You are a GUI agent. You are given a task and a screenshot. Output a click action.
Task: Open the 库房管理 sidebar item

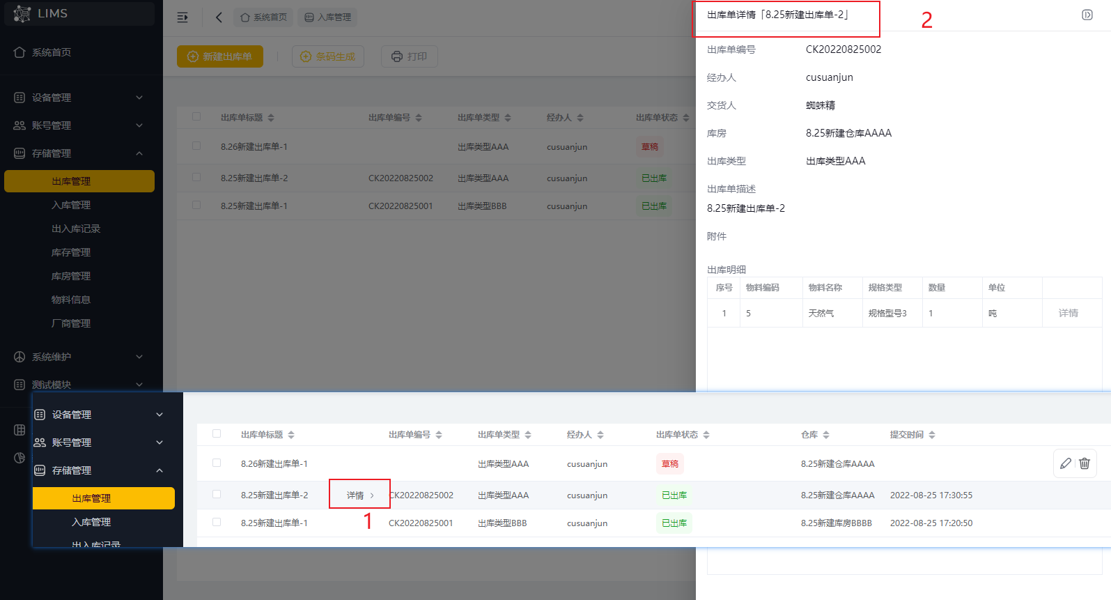(71, 276)
